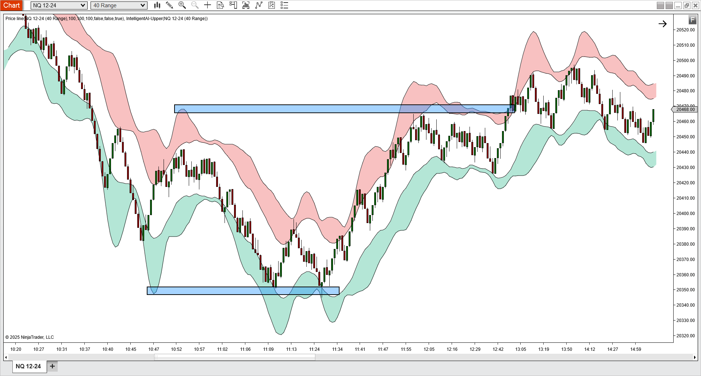Open the chart properties list icon
The width and height of the screenshot is (701, 376).
284,5
